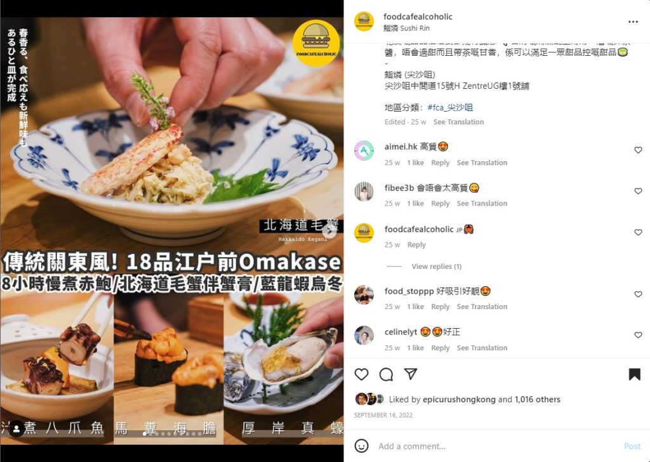Open comment bubble icon below post
Screen dimensions: 650x462
pos(386,374)
